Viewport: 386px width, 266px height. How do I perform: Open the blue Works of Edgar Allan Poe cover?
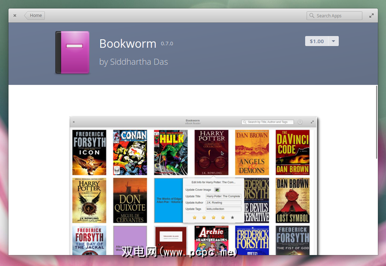click(169, 200)
